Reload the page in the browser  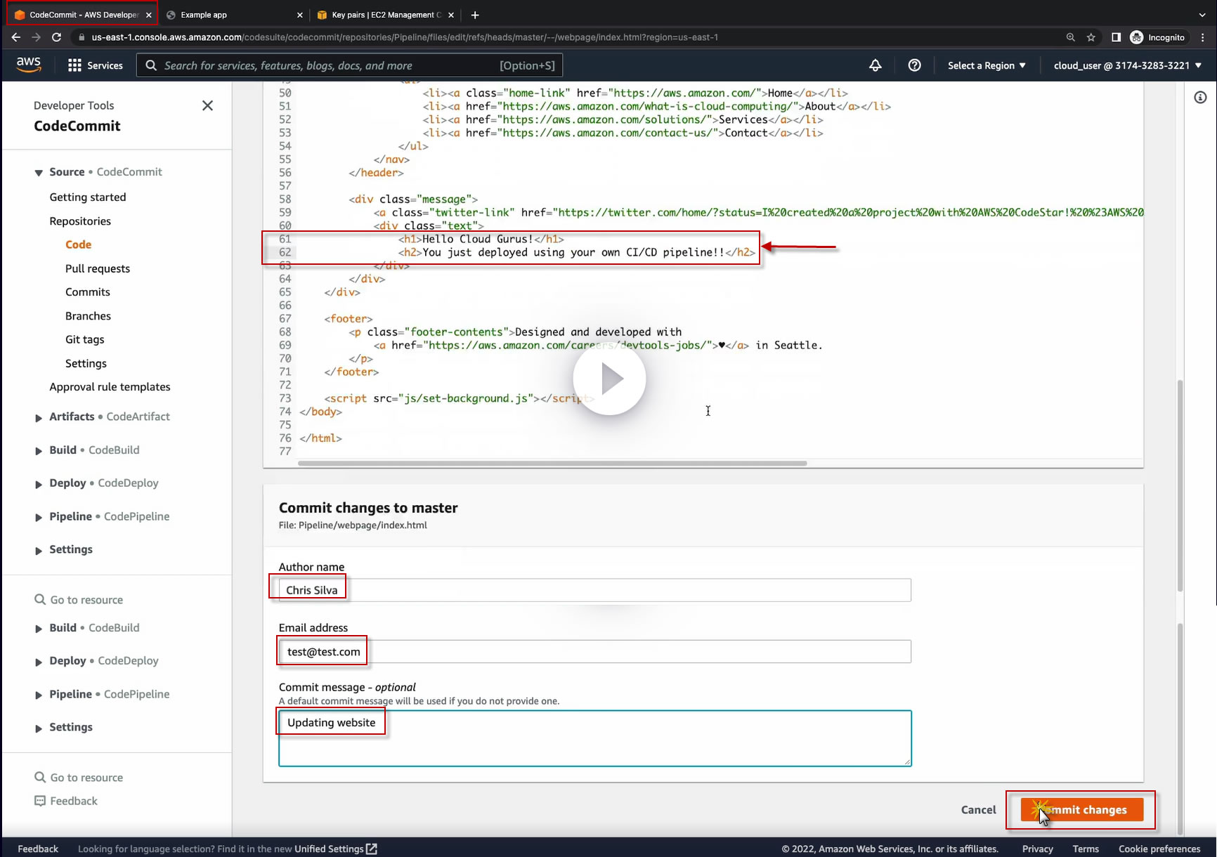(56, 37)
